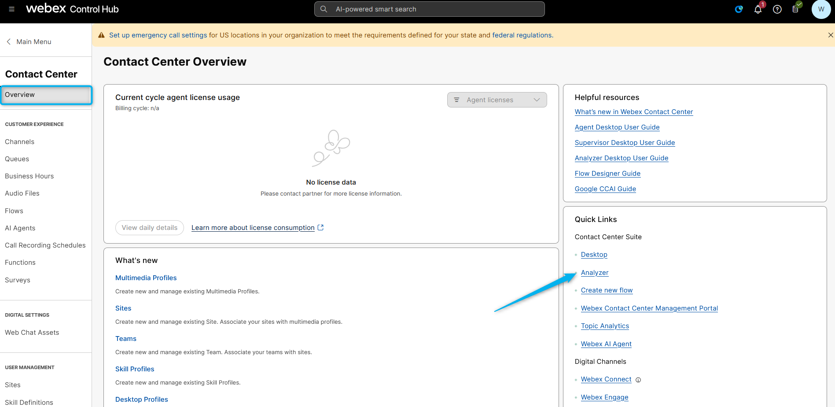Click the Webex Assistant icon in header
This screenshot has height=407, width=835.
[x=739, y=9]
